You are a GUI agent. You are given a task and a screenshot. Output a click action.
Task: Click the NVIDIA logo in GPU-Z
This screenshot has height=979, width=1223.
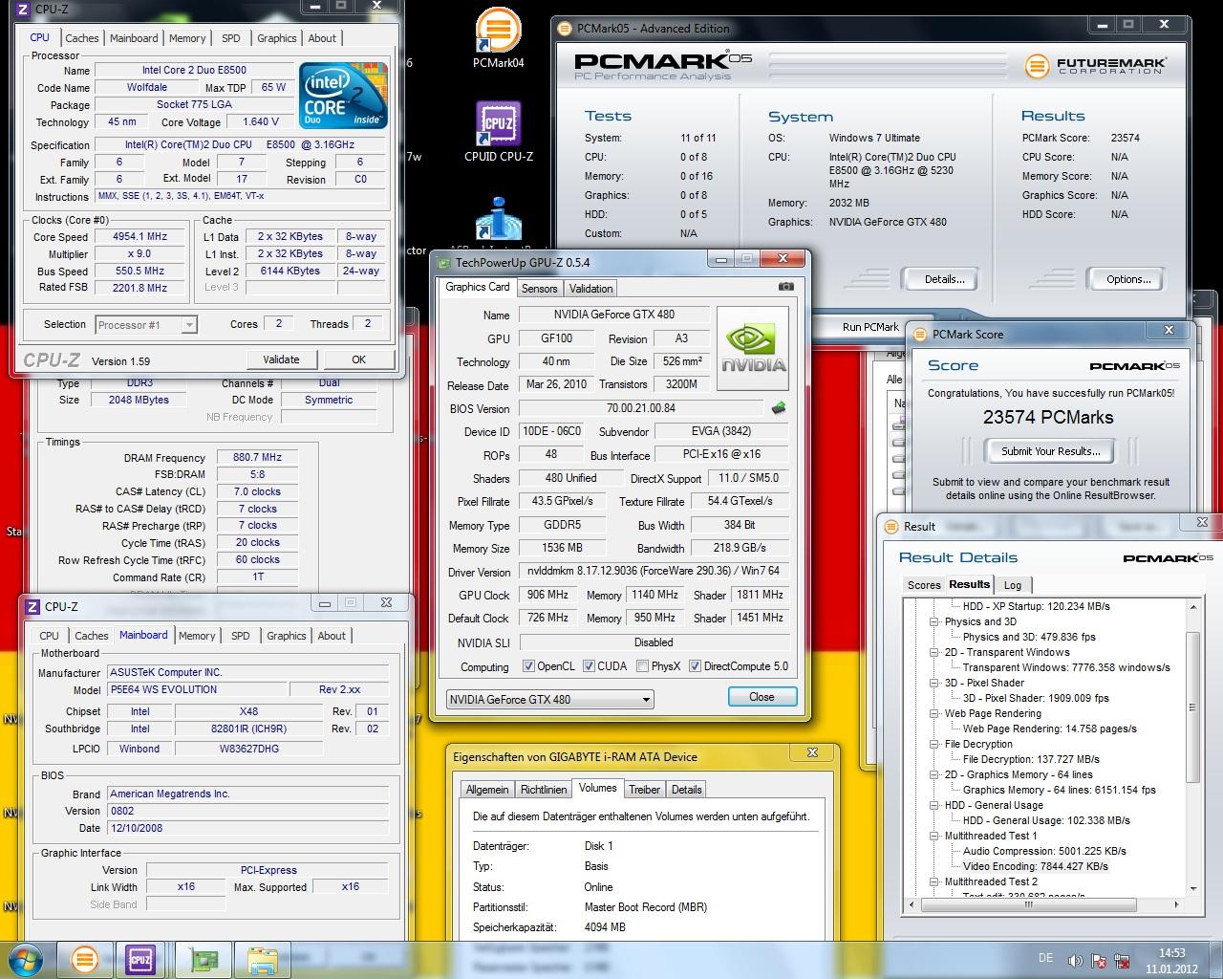753,348
